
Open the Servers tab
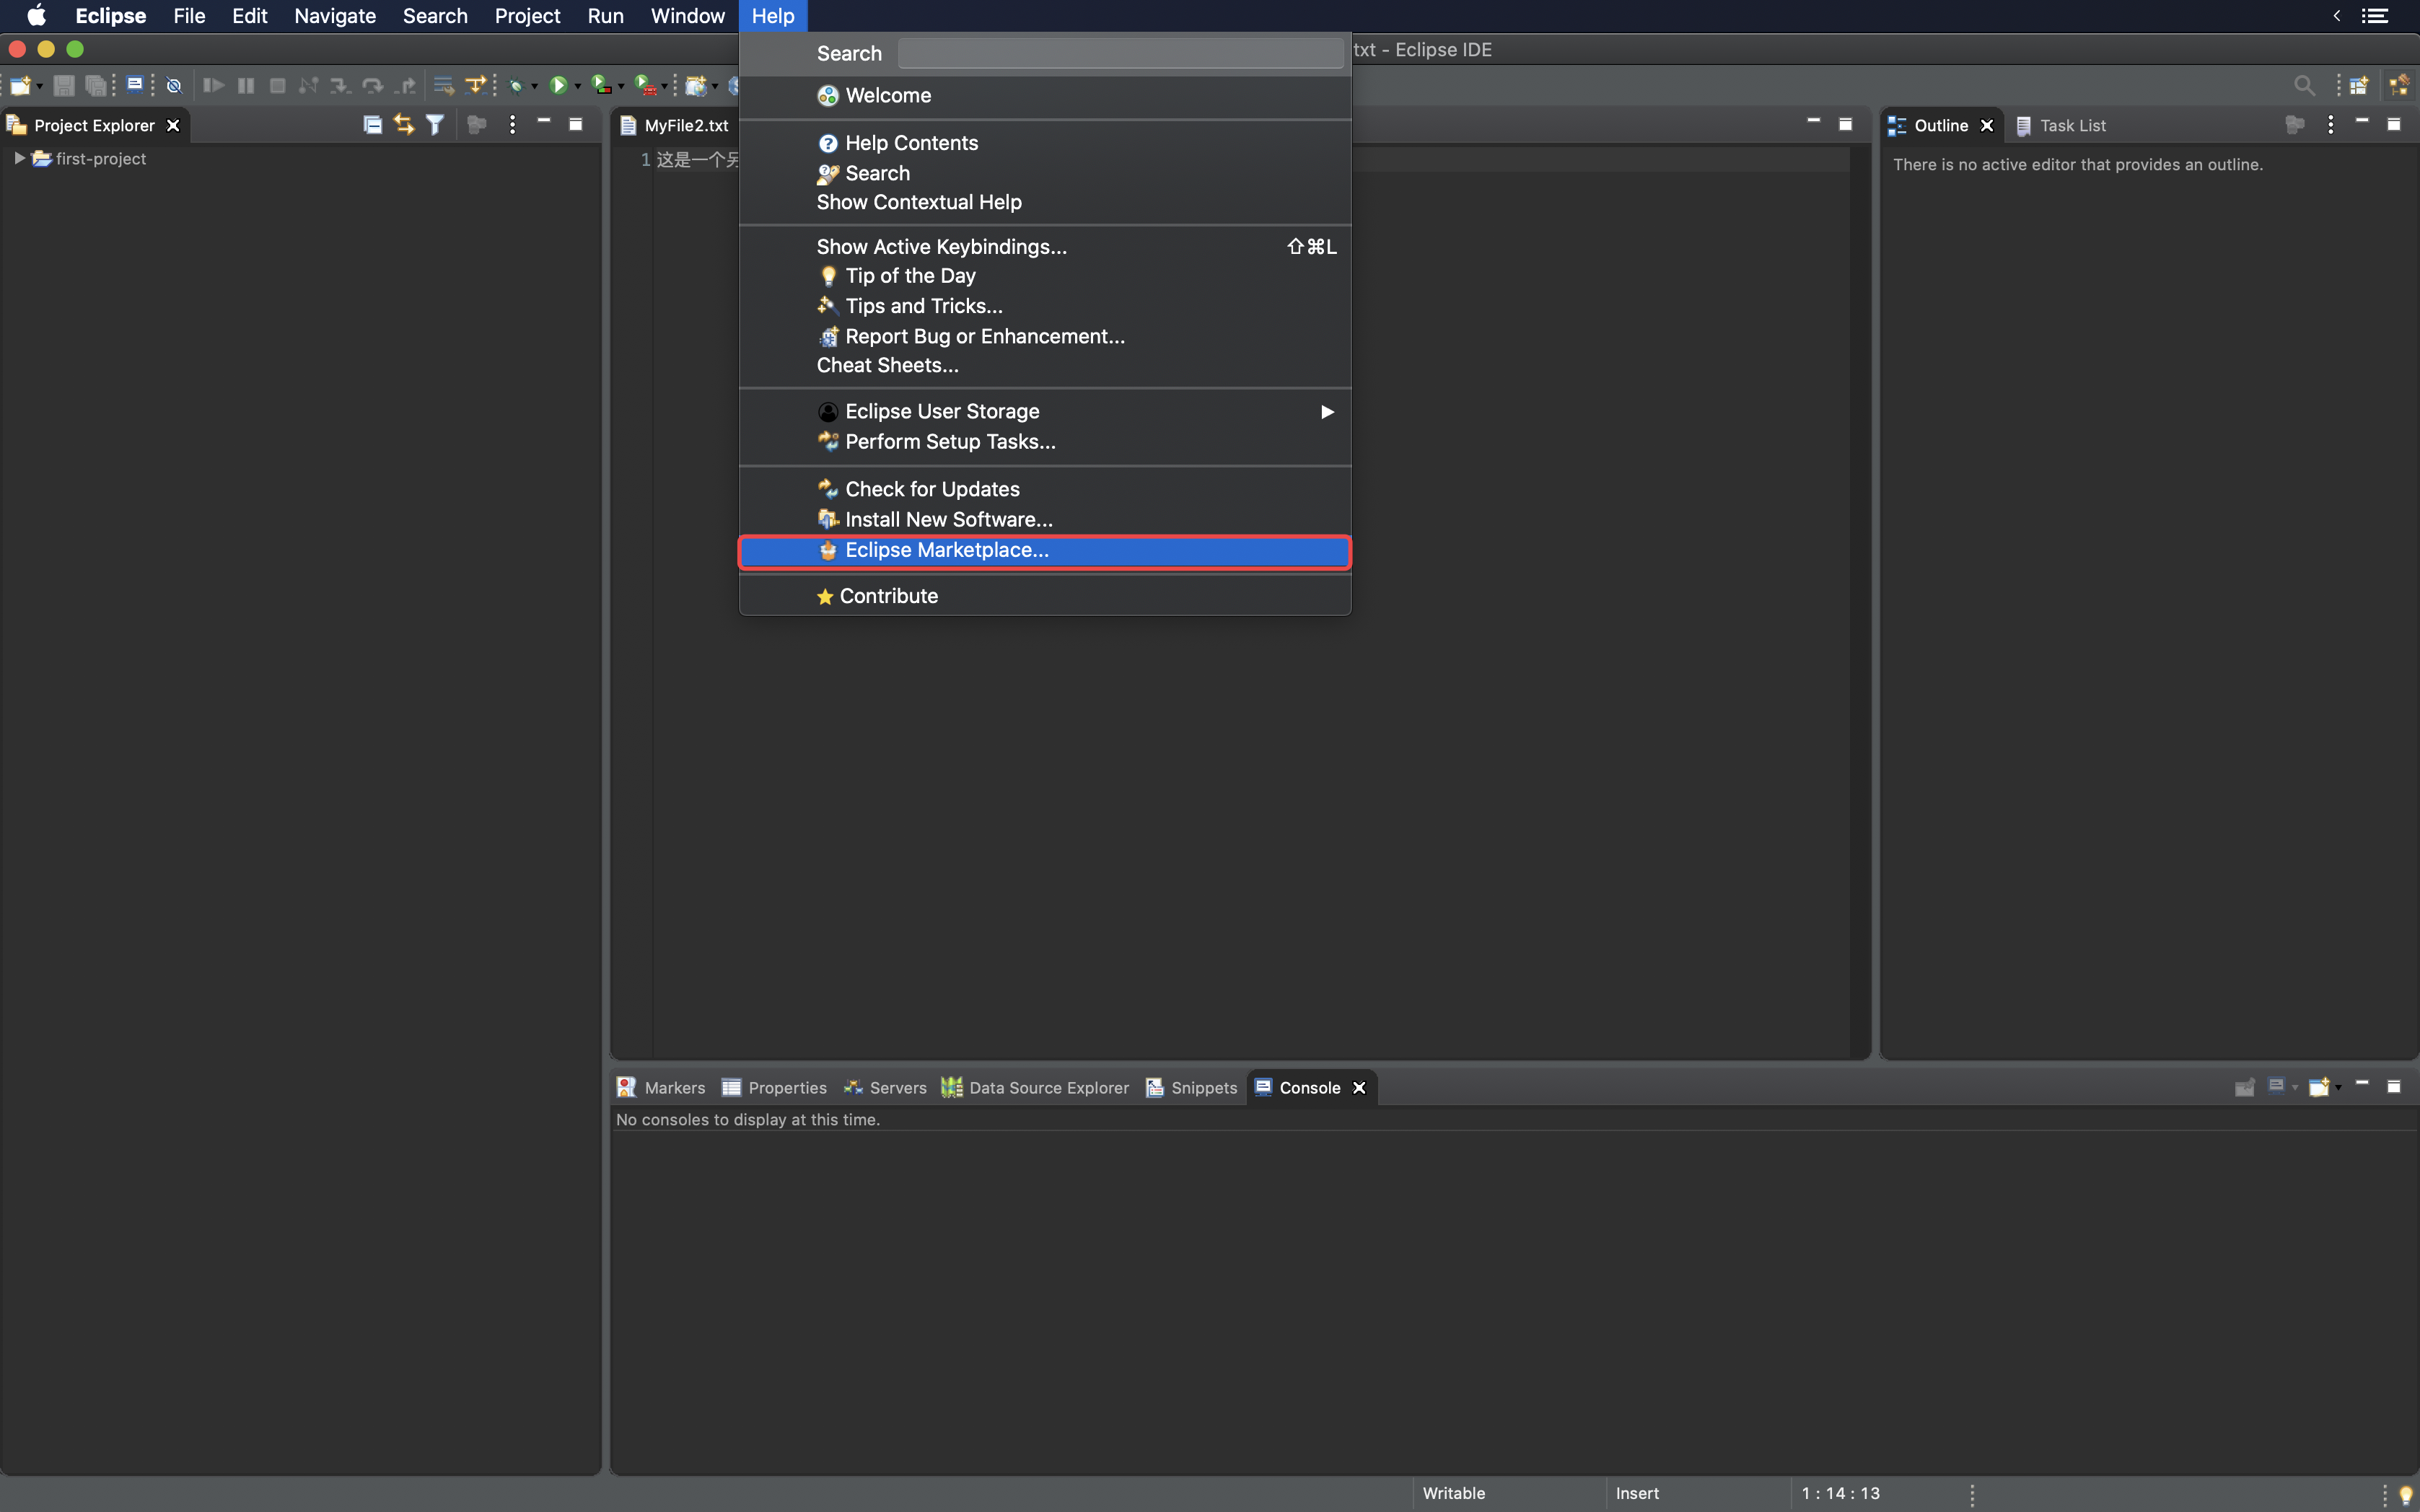point(885,1087)
